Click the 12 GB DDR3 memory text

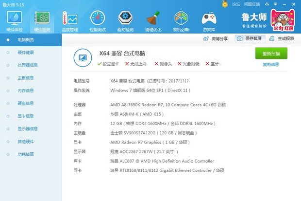[163, 124]
